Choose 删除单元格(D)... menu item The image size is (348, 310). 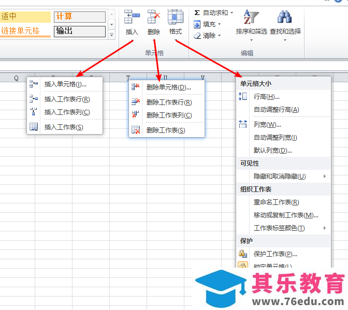point(167,87)
